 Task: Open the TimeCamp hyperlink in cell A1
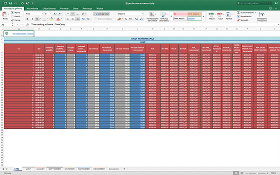point(23,34)
